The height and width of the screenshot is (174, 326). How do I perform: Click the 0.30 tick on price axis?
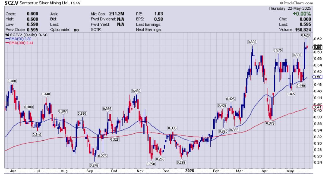pos(318,143)
